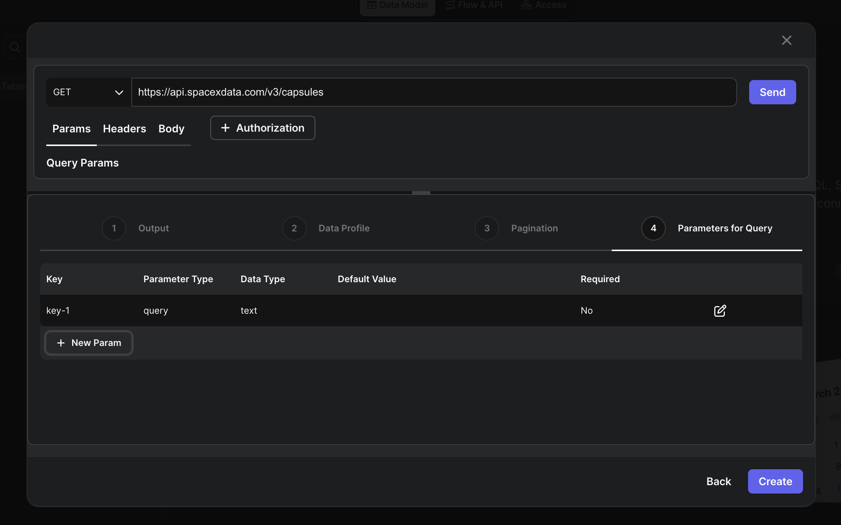Screen dimensions: 841x525
Task: Go to step 1 Output
Action: [x=135, y=228]
